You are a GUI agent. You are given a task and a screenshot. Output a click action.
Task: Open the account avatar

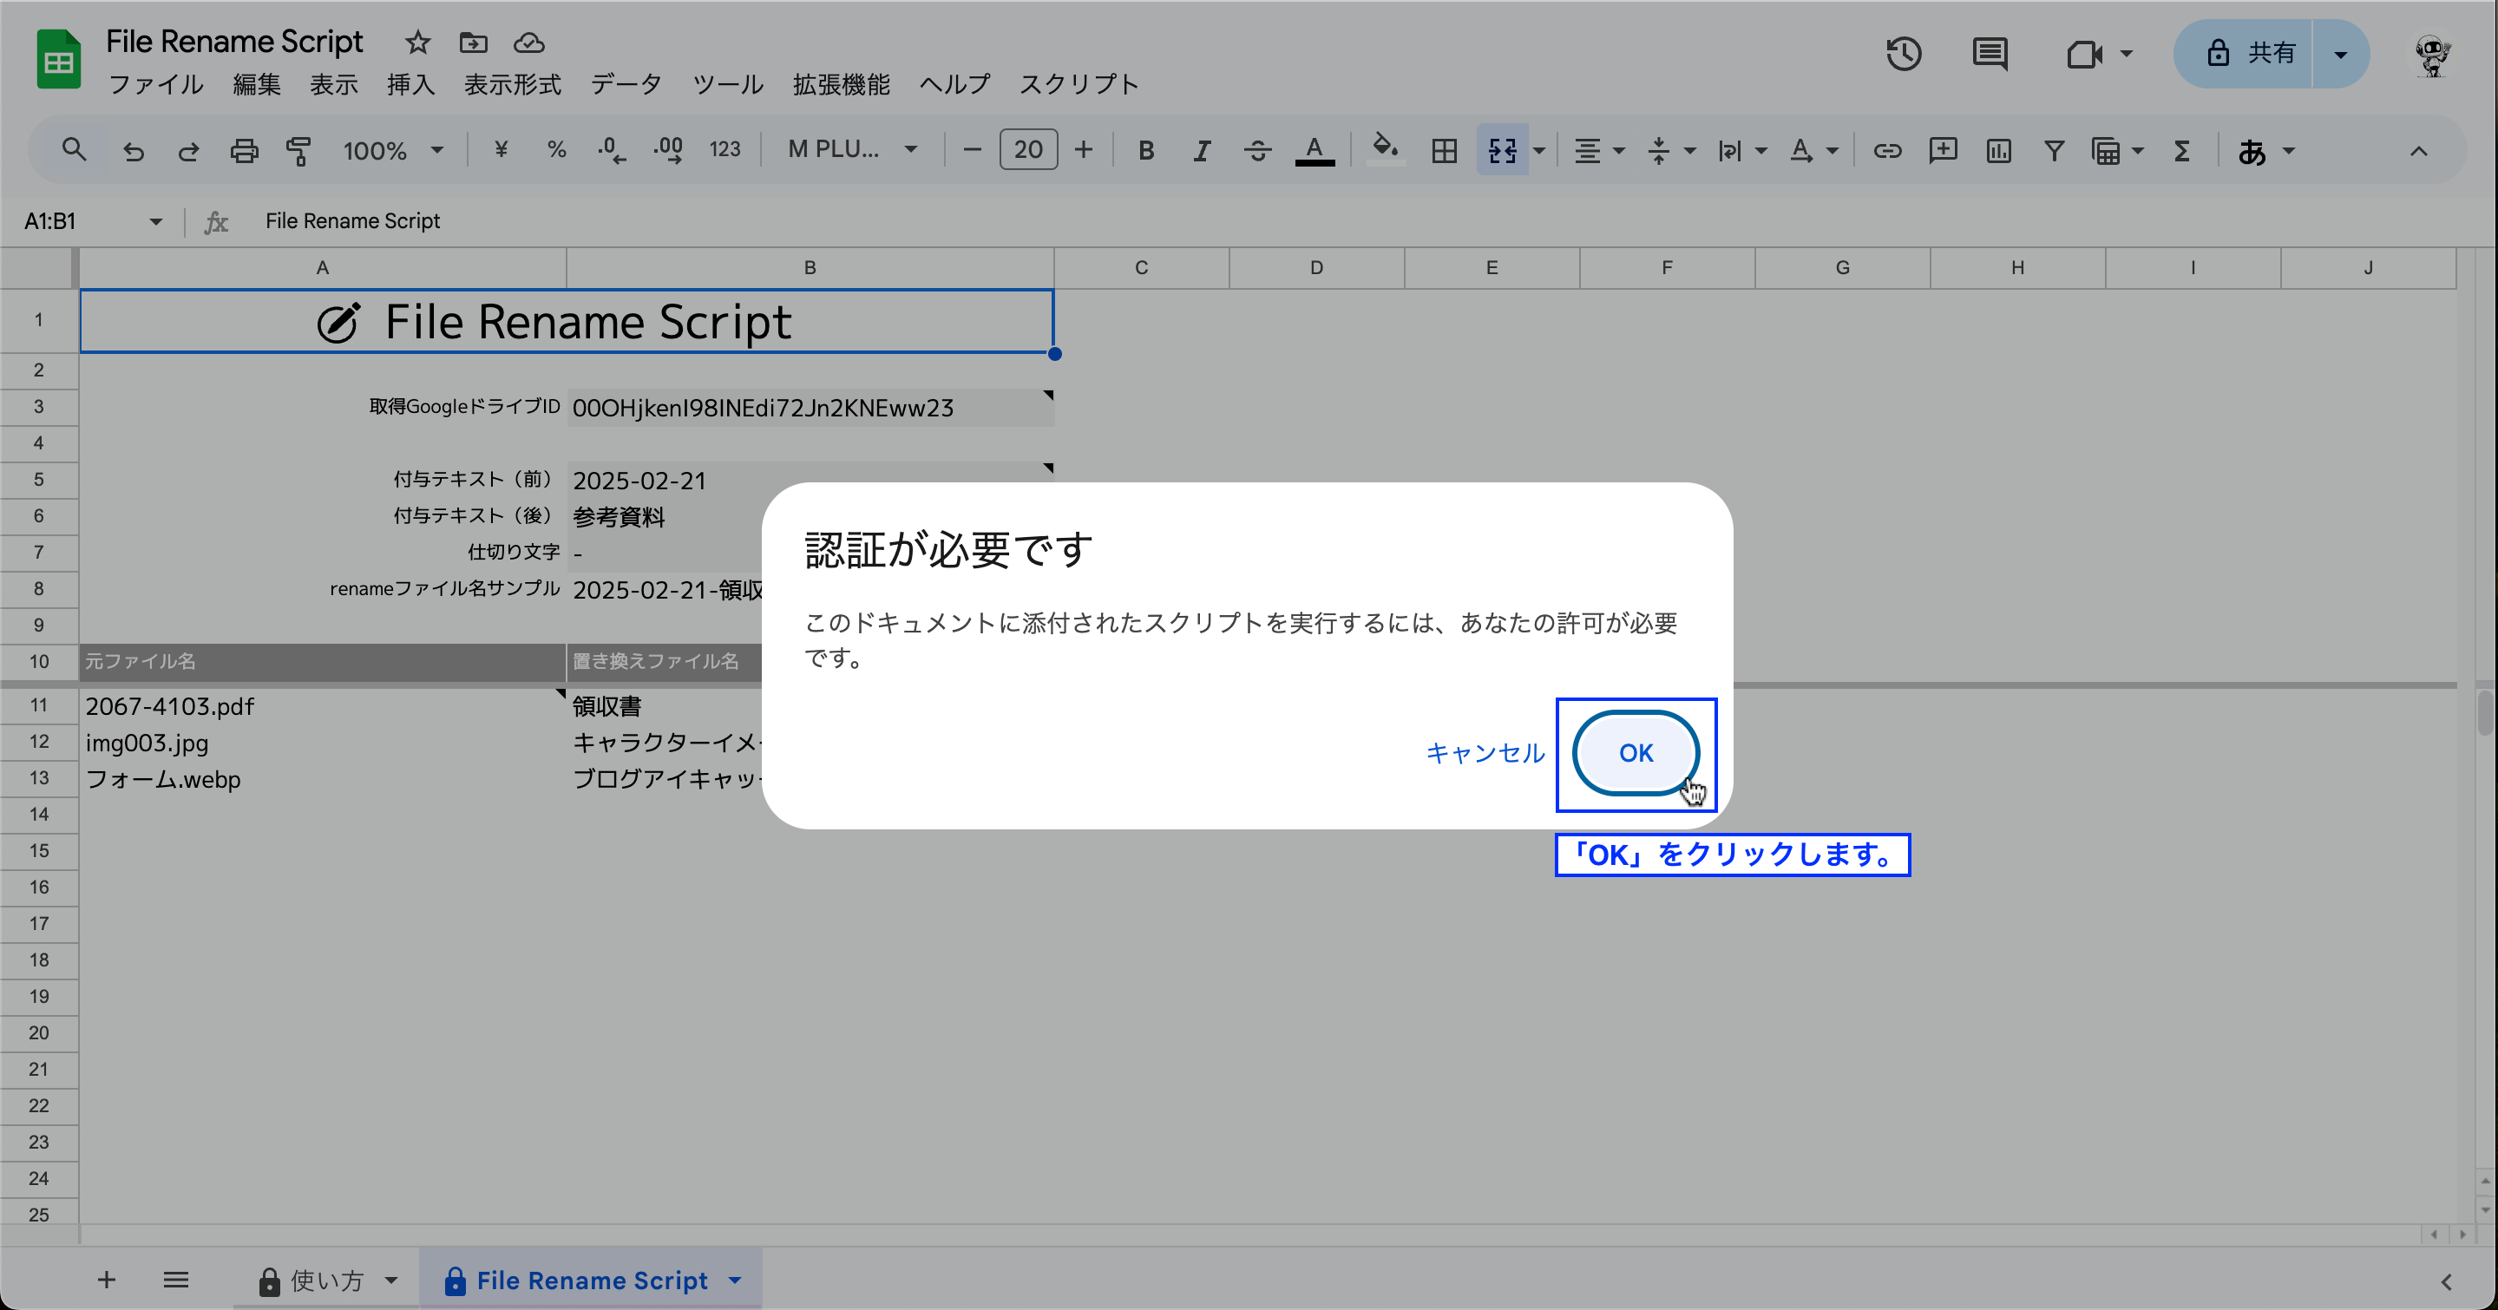(2432, 56)
